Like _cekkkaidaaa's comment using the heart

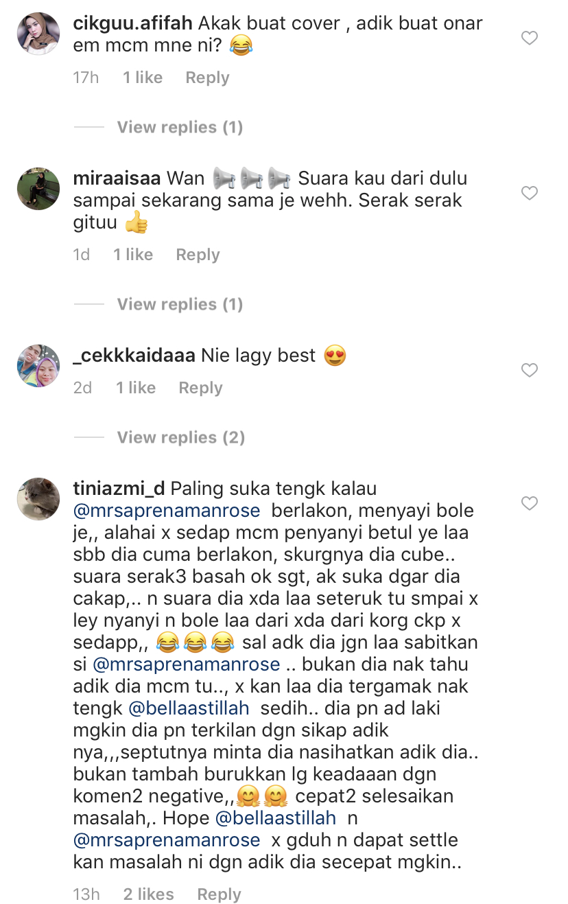click(x=529, y=371)
